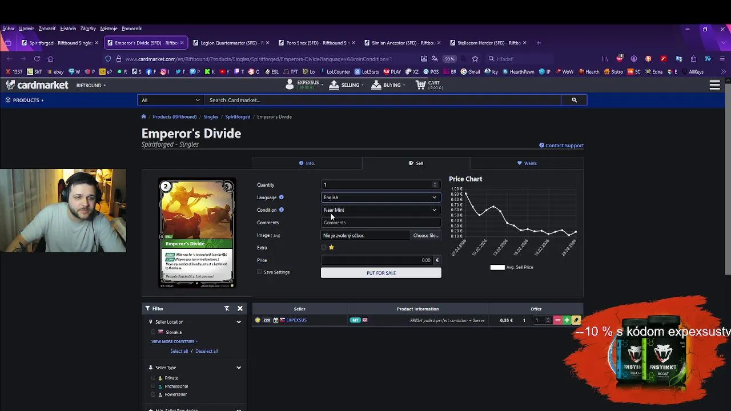Viewport: 731px width, 411px height.
Task: Click the Avg. Sell Price legend swatch
Action: pyautogui.click(x=497, y=267)
